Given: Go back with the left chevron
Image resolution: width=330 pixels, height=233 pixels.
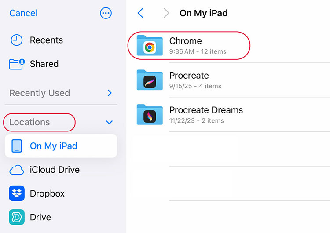Looking at the screenshot, I should tap(141, 13).
